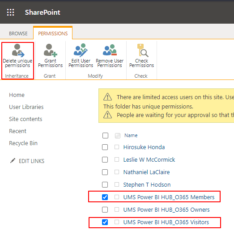Sort by the Name column header
The image size is (234, 234).
click(x=131, y=135)
